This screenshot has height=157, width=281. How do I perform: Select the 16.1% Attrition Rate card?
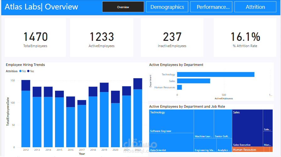click(245, 38)
